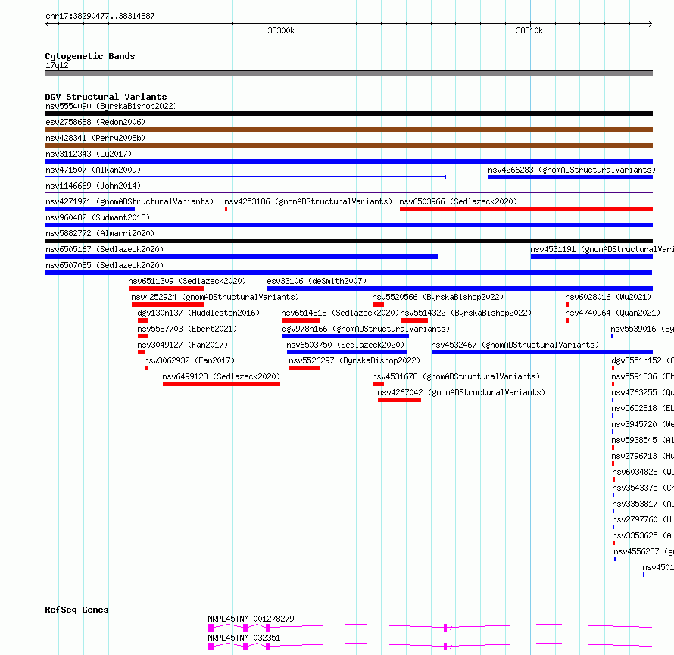Image resolution: width=674 pixels, height=655 pixels.
Task: Click the RefSeq Genes track title
Action: (76, 610)
